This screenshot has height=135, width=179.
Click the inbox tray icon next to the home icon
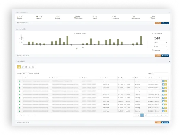pyautogui.click(x=23, y=67)
